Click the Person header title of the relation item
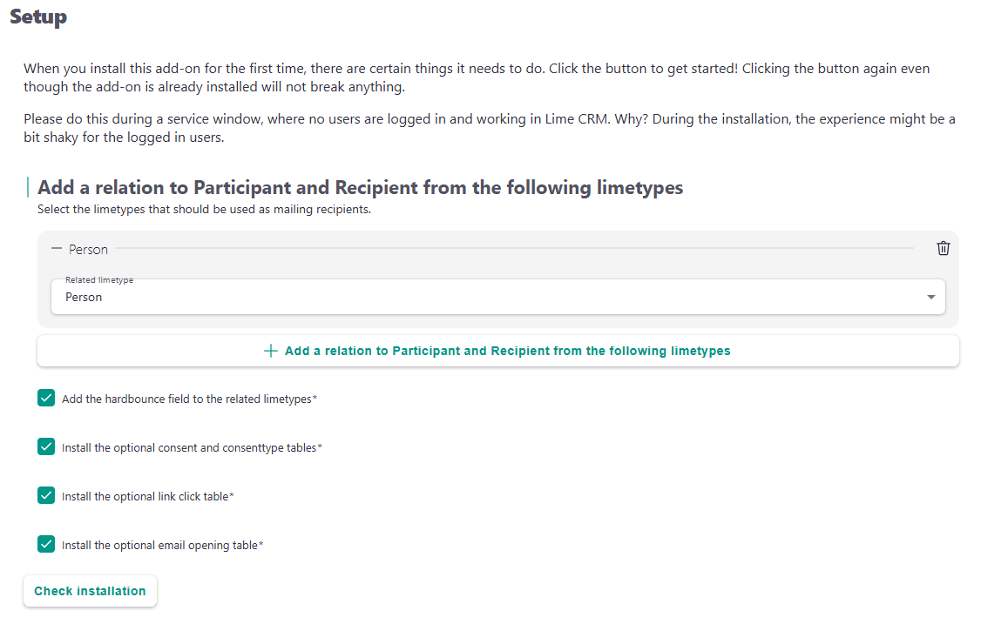Image resolution: width=981 pixels, height=624 pixels. [89, 249]
